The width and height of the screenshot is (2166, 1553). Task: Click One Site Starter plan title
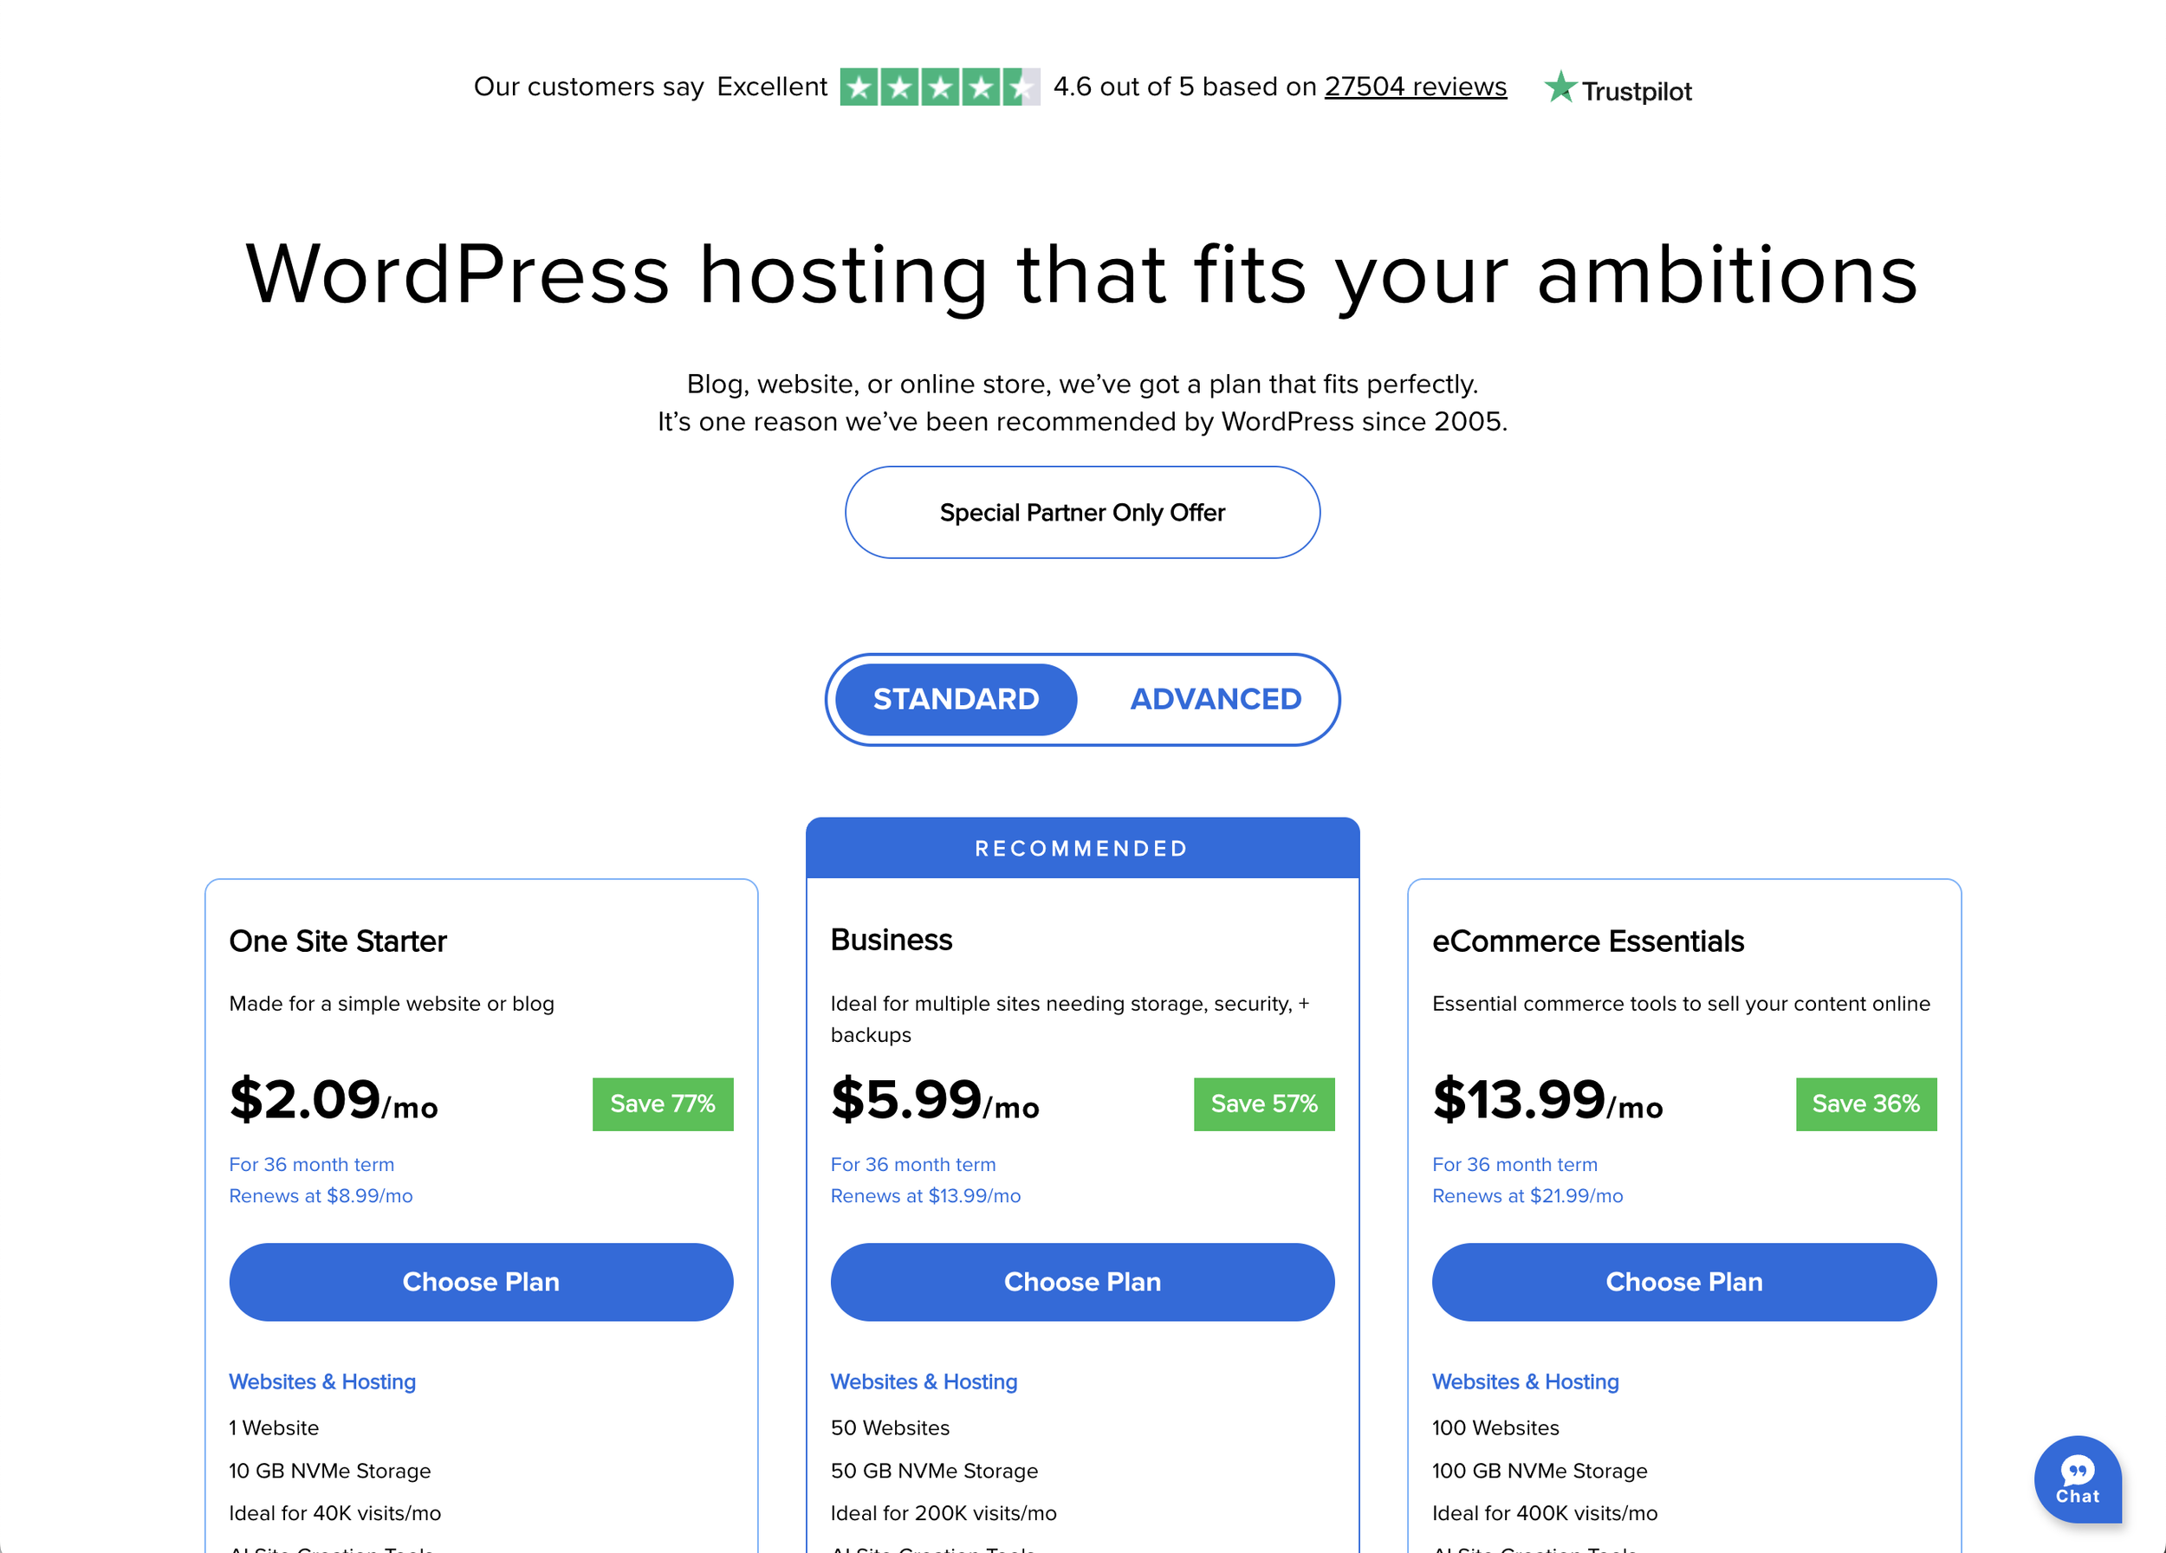coord(337,942)
